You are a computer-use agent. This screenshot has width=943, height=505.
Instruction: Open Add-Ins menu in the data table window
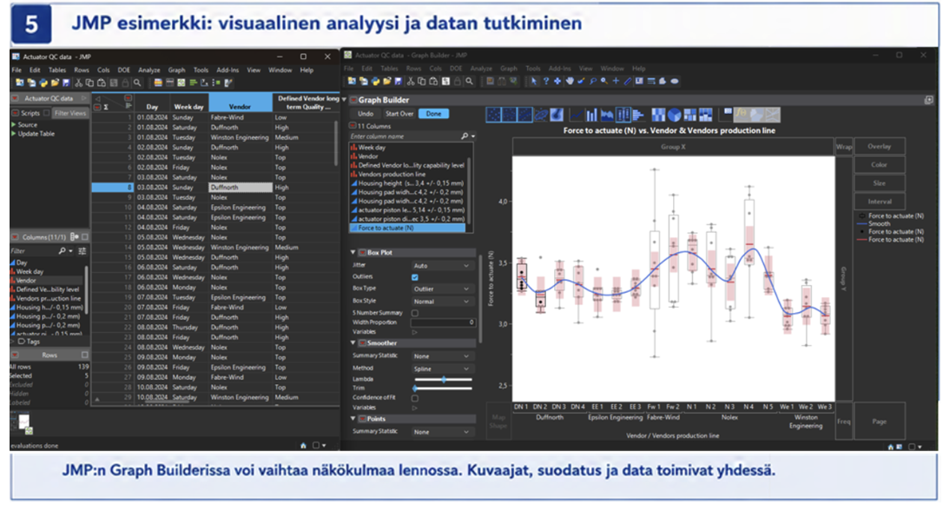pyautogui.click(x=228, y=70)
